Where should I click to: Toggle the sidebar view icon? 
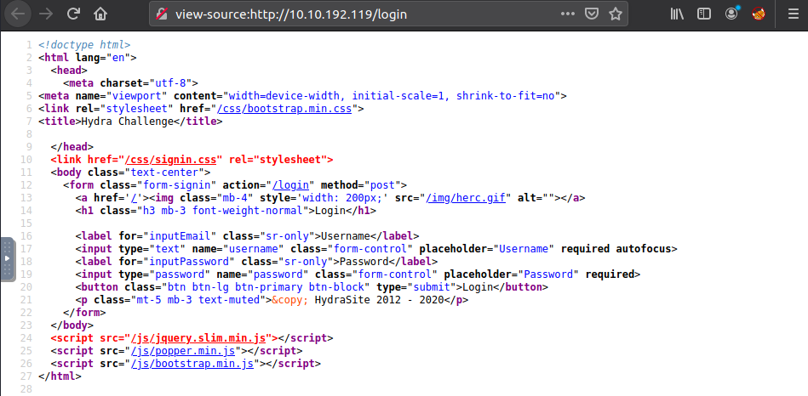click(x=704, y=14)
